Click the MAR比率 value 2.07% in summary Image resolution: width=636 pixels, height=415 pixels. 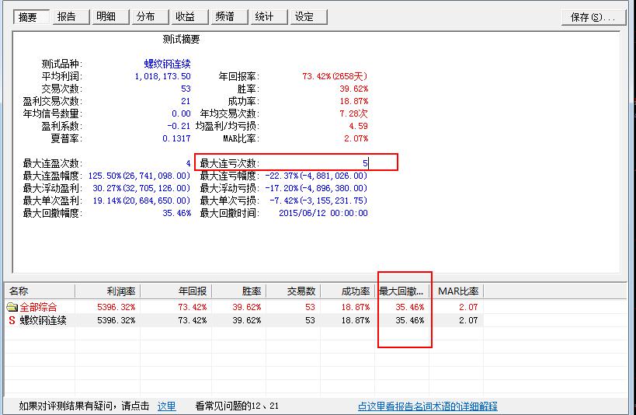[x=356, y=138]
